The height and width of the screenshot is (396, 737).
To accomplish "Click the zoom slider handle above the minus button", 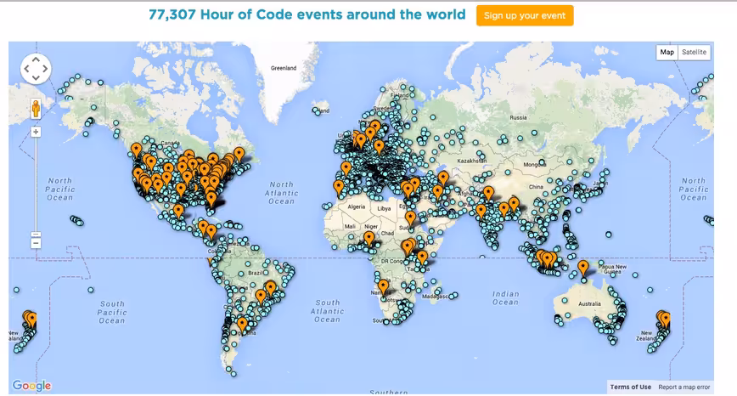I will click(36, 235).
